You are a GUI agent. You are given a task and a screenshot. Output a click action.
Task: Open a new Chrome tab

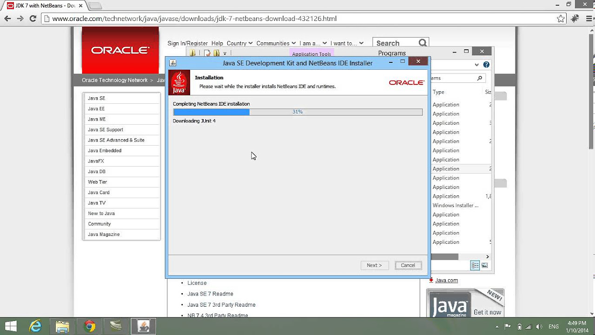click(x=95, y=6)
